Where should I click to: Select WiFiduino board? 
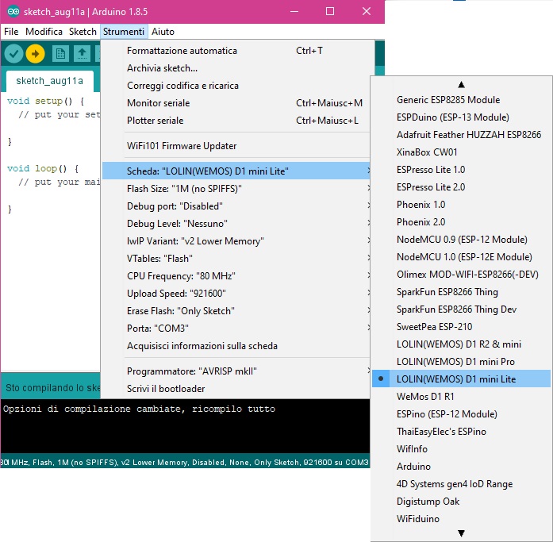coord(461,519)
